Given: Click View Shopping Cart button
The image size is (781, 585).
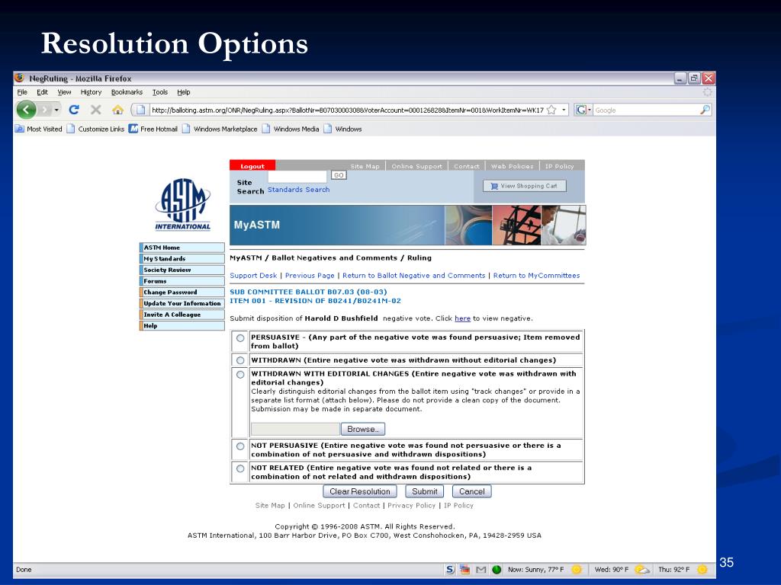Looking at the screenshot, I should 525,186.
